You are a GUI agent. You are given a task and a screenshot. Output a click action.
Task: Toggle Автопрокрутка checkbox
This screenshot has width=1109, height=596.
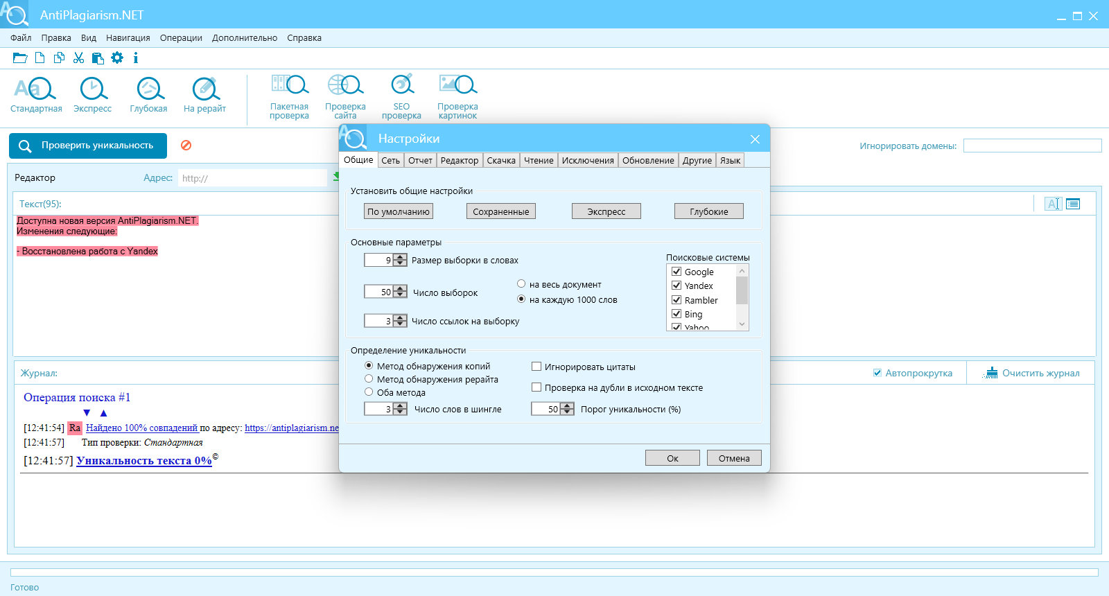[x=877, y=373]
